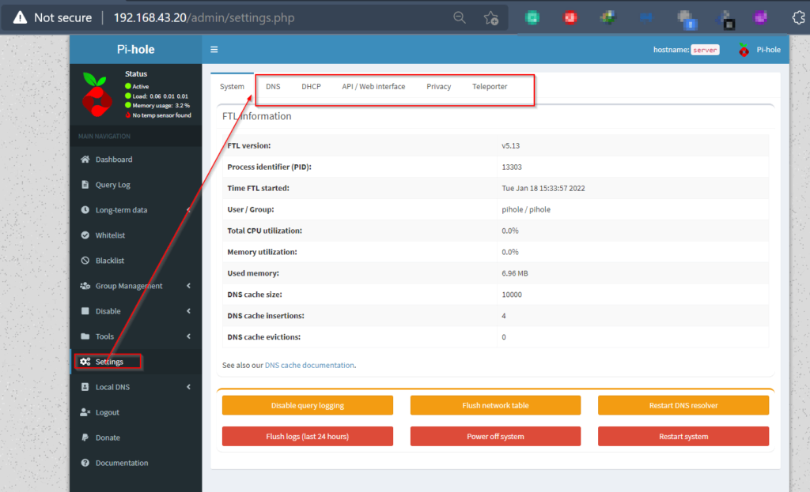Click the FTL version value v5.13
This screenshot has width=810, height=492.
510,146
